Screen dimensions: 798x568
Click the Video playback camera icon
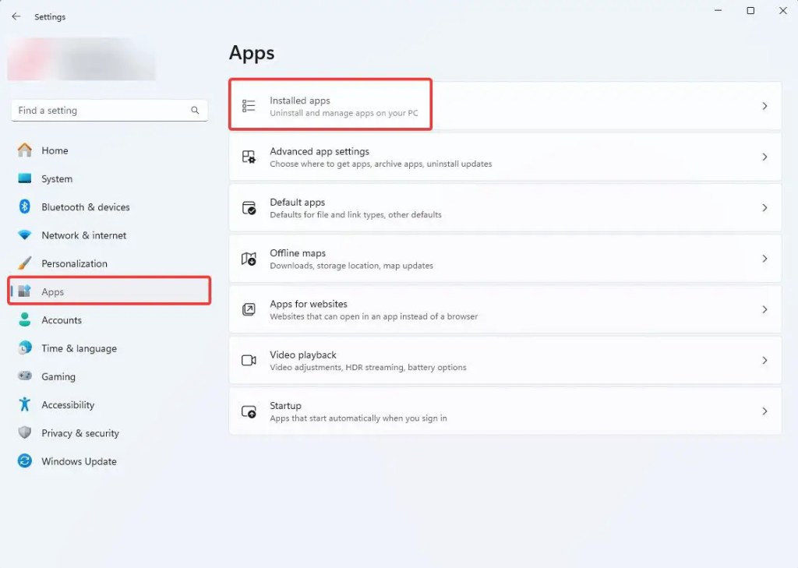coord(249,360)
